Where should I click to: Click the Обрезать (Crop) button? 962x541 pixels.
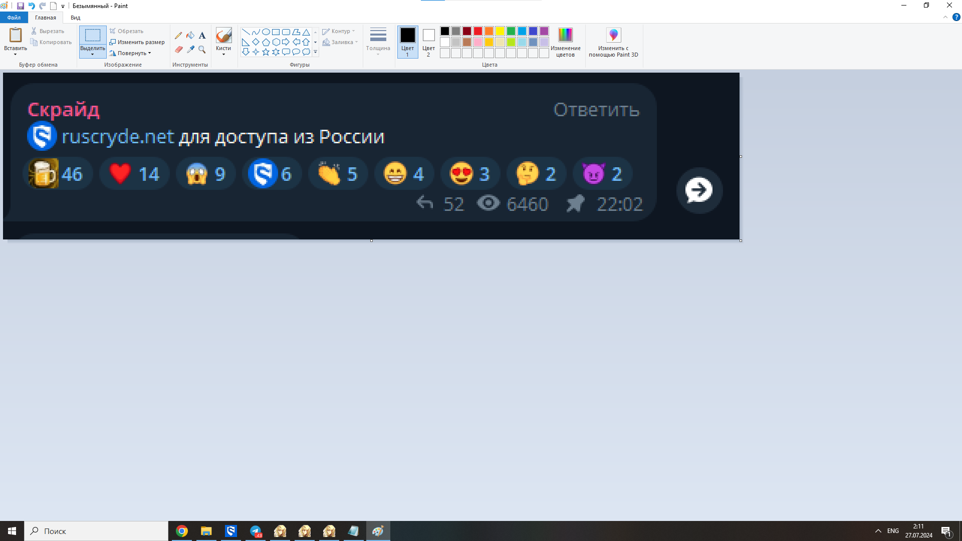point(126,31)
